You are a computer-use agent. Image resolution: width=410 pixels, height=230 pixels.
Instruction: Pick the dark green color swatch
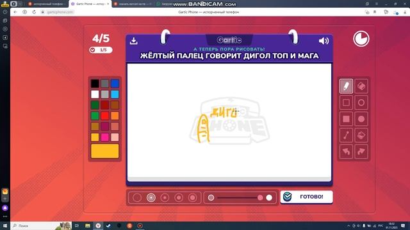95,105
